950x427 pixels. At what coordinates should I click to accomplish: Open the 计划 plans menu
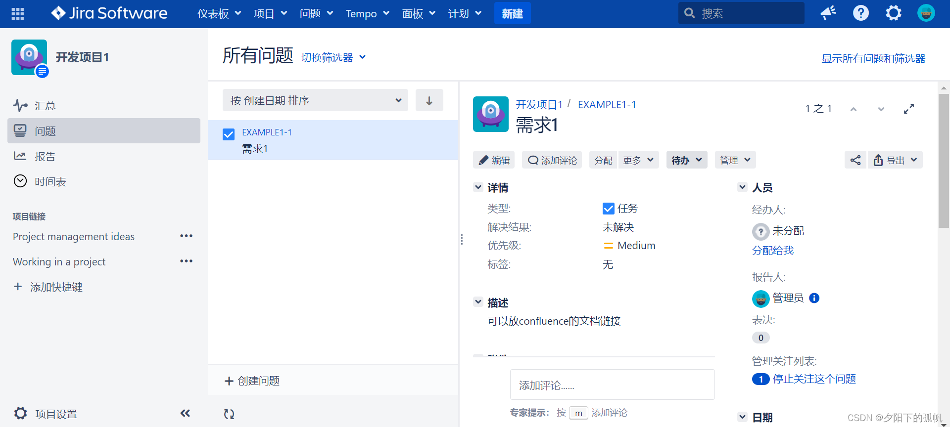(465, 13)
